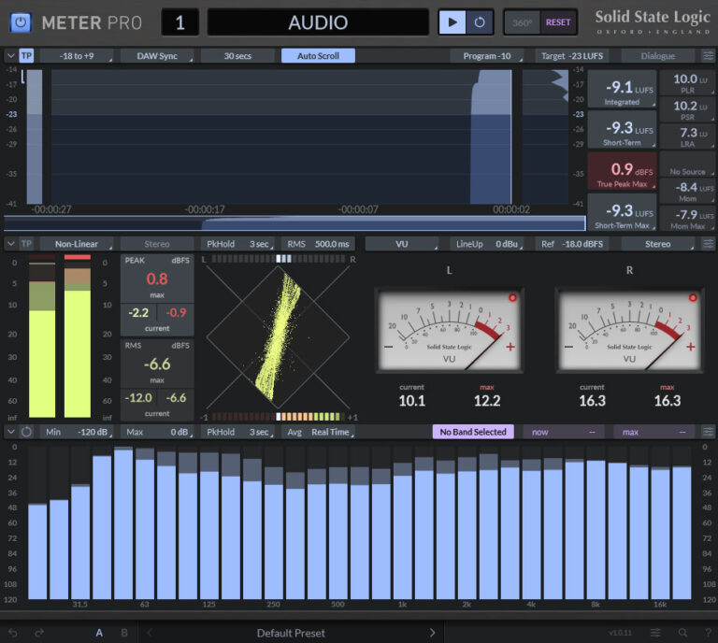Click the RESET button
The width and height of the screenshot is (718, 643).
tap(558, 22)
